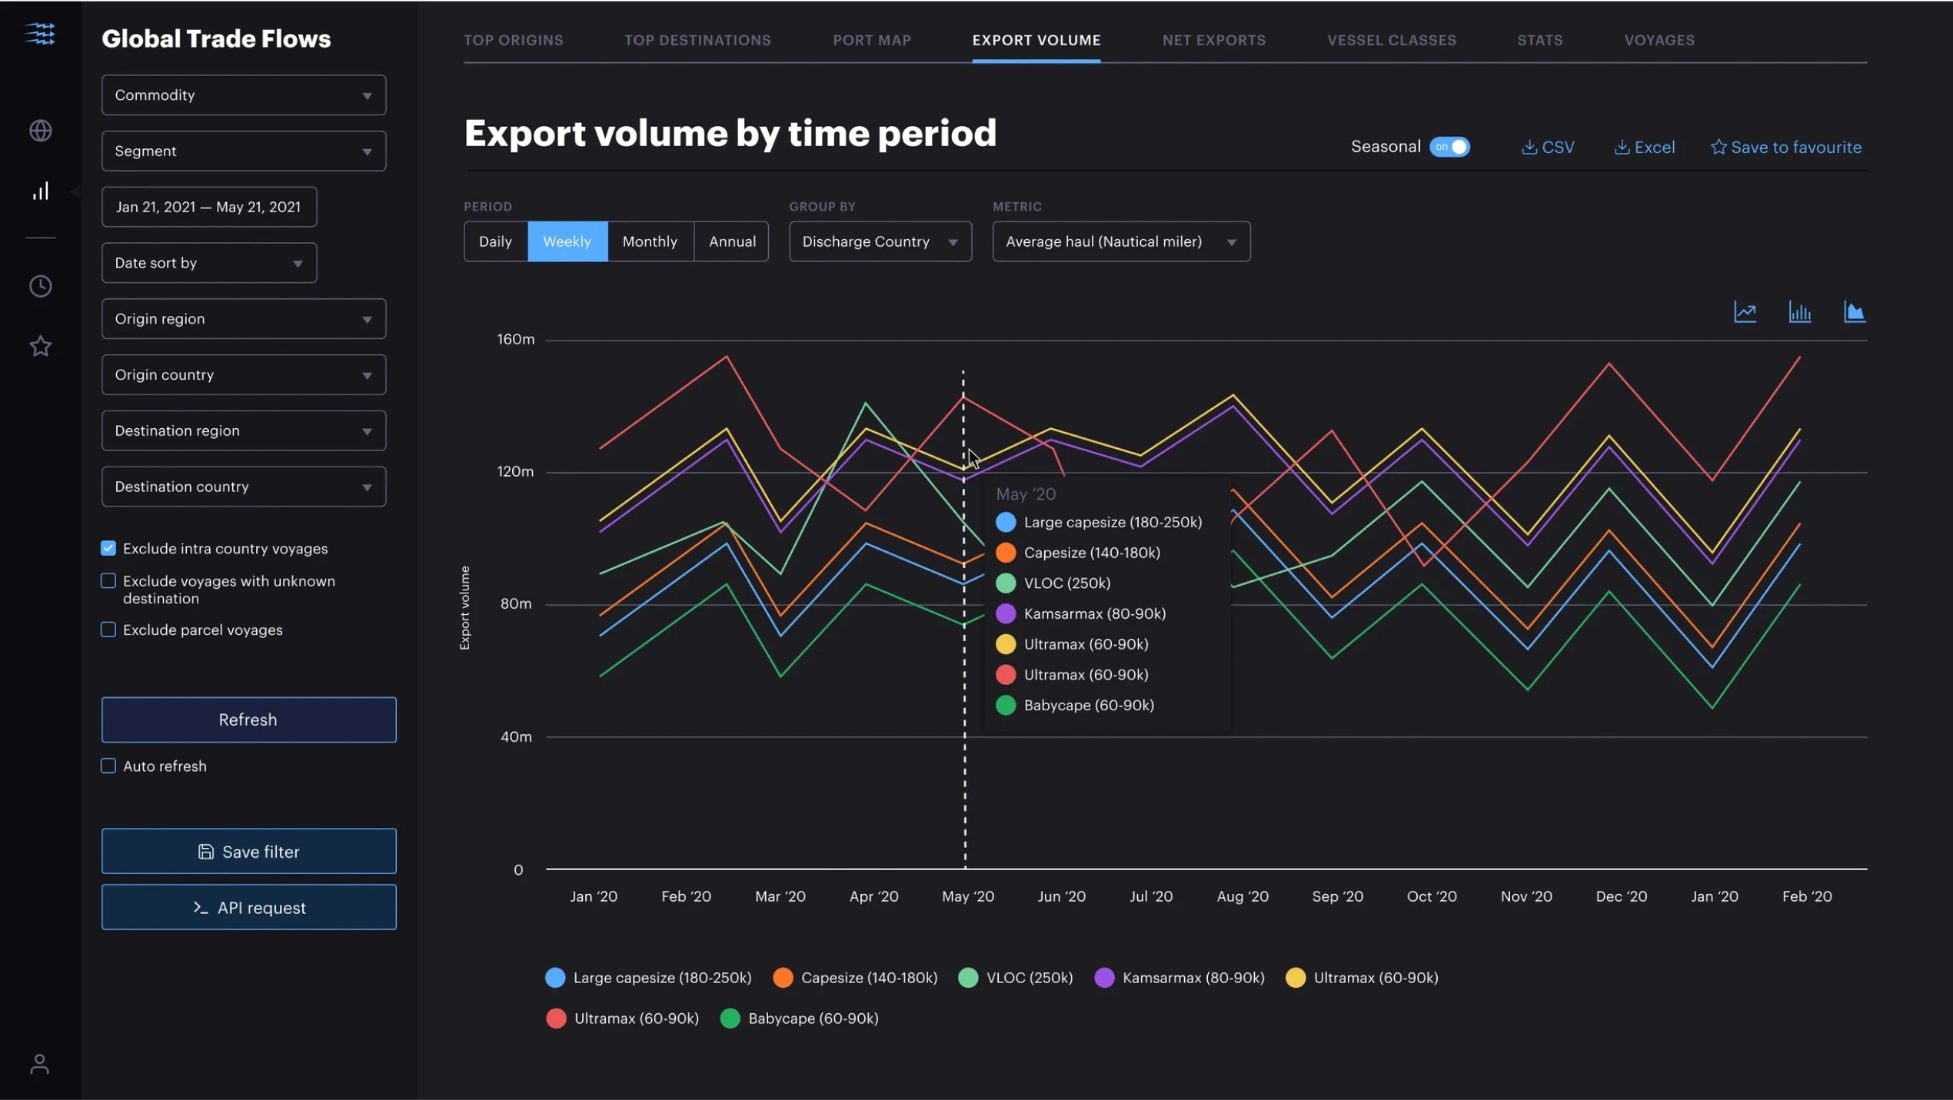The height and width of the screenshot is (1100, 1953).
Task: Click Save to favourite link
Action: (1785, 147)
